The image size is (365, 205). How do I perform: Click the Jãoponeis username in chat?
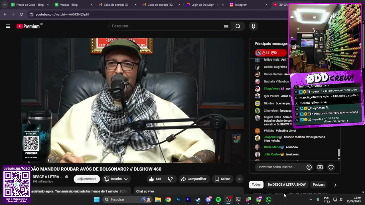(271, 137)
